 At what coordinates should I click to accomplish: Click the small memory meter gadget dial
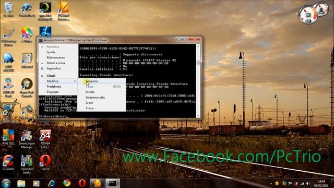click(321, 9)
